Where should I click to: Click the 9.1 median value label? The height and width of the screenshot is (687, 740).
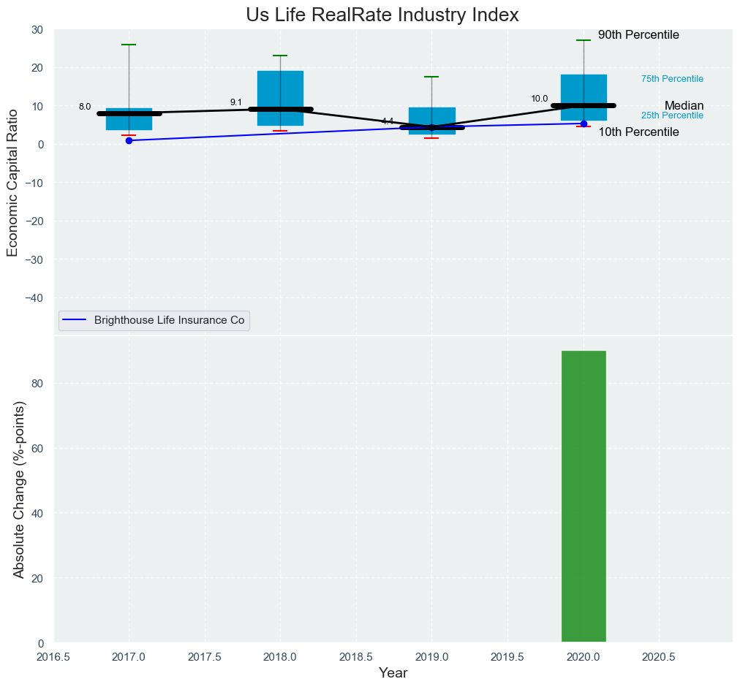(x=235, y=102)
